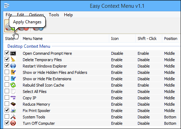The image size is (181, 129).
Task: Click the Show or Hide File Extensions icon
Action: (x=13, y=78)
